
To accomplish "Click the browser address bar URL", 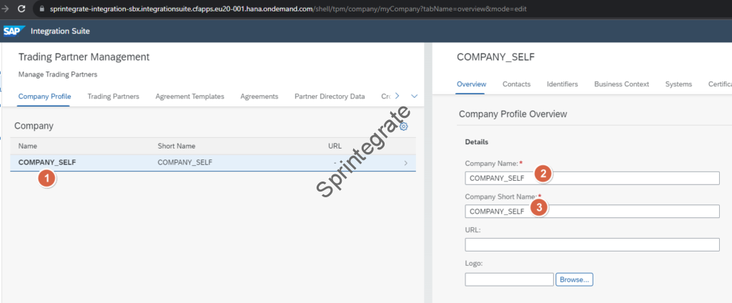I will tap(286, 9).
